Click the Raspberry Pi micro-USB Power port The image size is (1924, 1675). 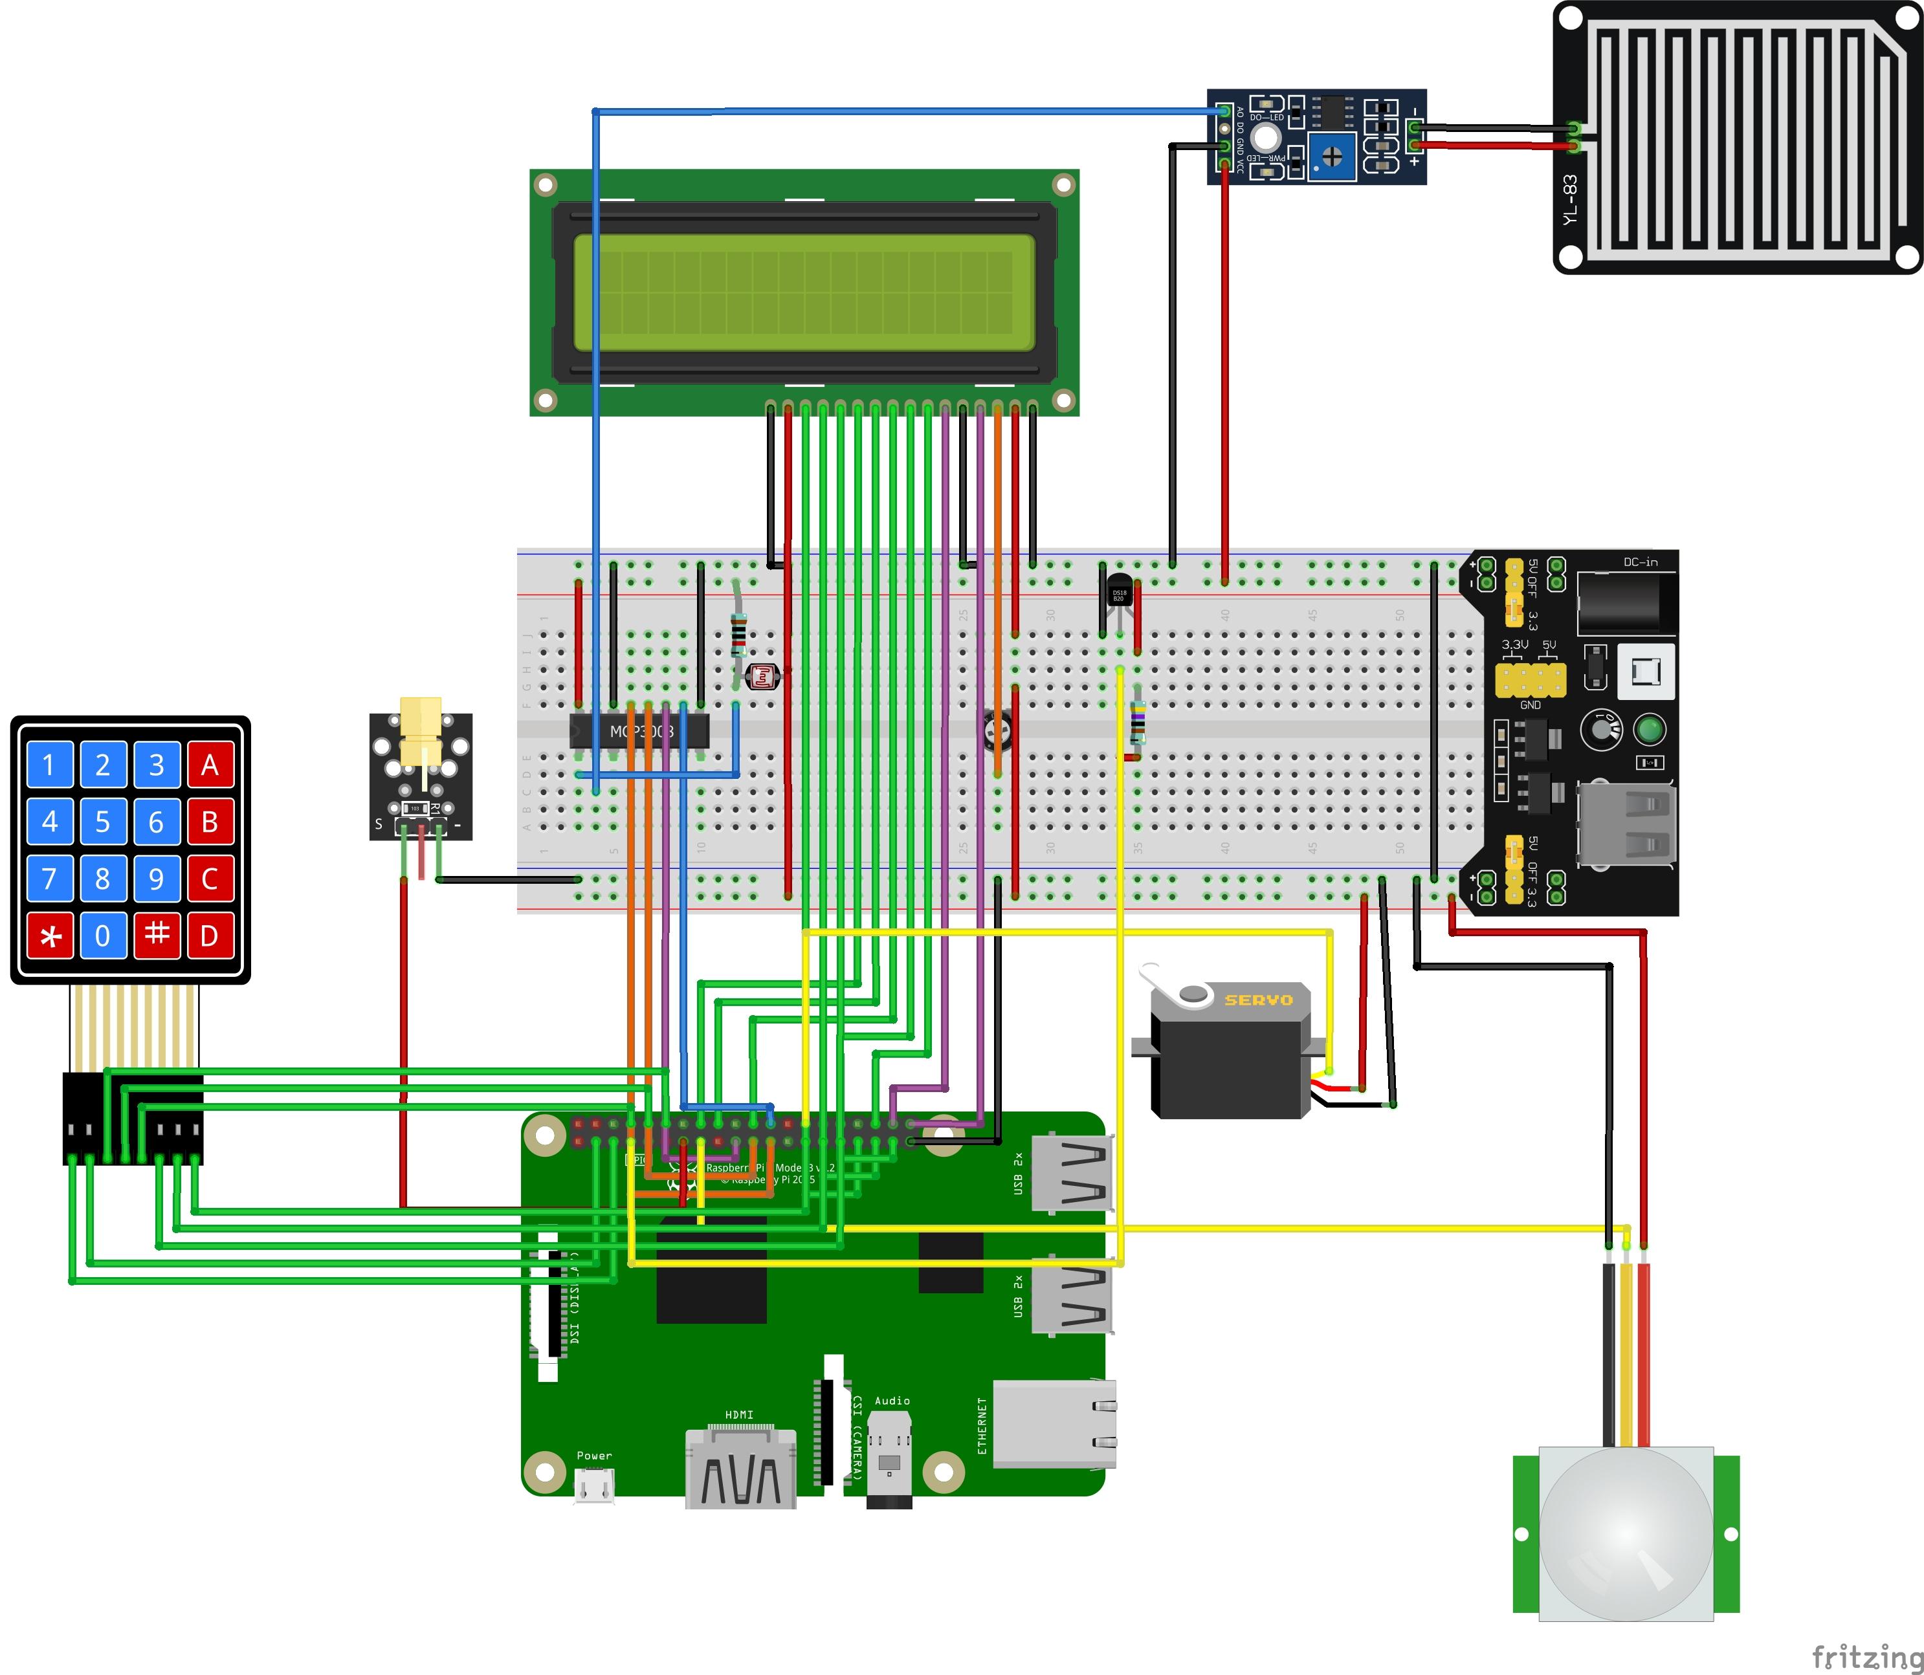(x=593, y=1485)
